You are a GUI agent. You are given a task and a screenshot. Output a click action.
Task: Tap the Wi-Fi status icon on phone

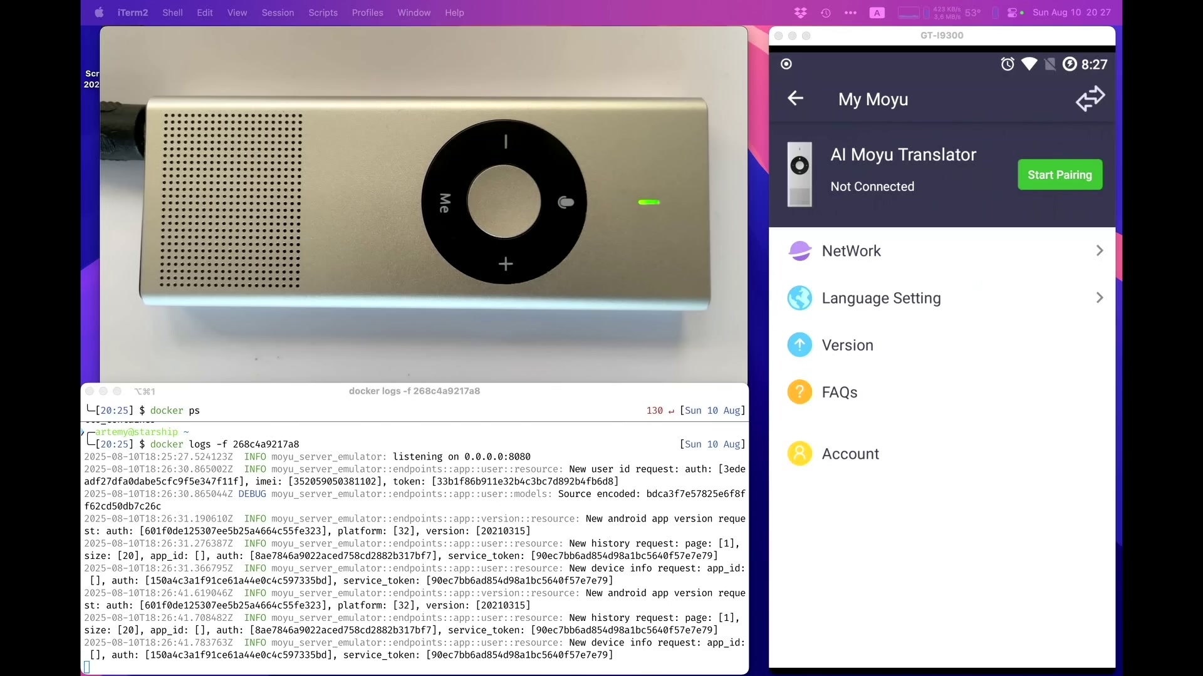tap(1029, 64)
